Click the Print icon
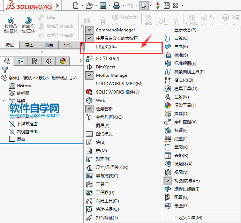Screen dimensions: 241x223 click(x=116, y=6)
